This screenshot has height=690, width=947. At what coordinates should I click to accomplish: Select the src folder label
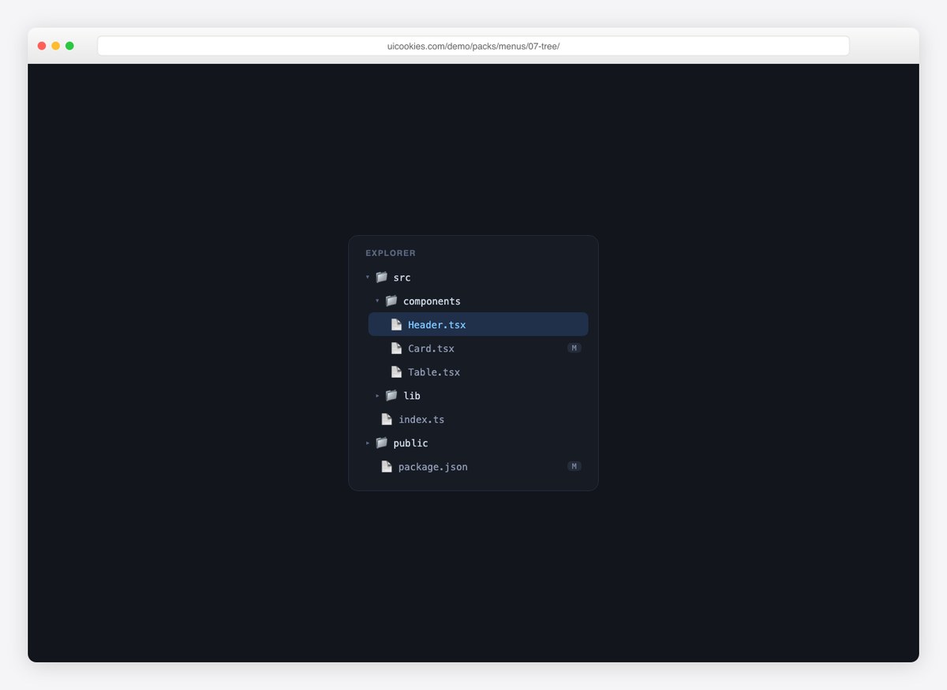click(x=402, y=278)
